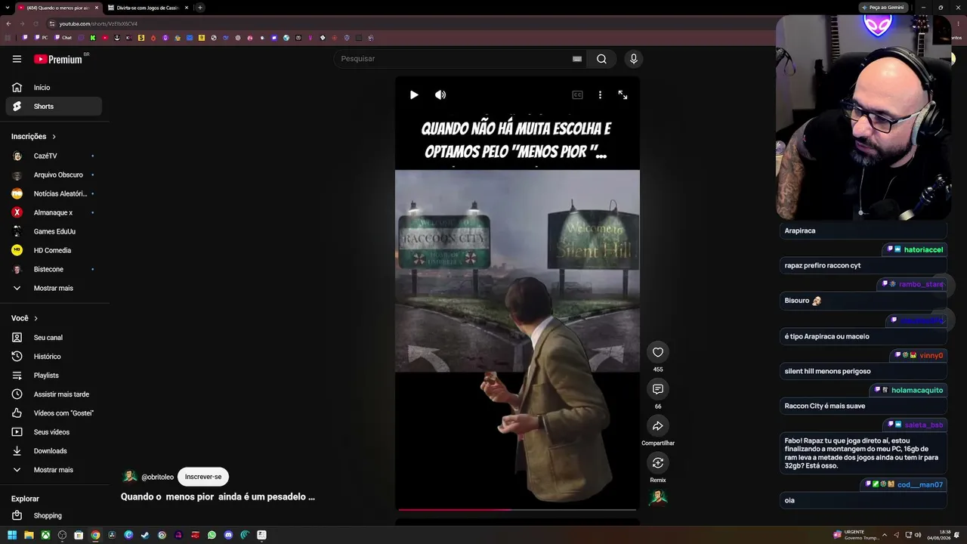The width and height of the screenshot is (967, 544).
Task: Go back with the browser back arrow
Action: tap(8, 23)
